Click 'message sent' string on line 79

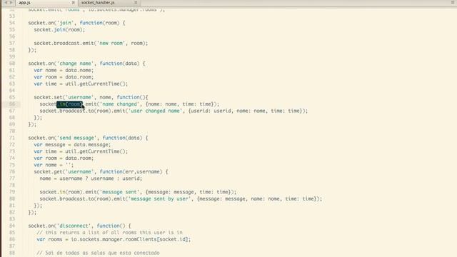pyautogui.click(x=120, y=192)
